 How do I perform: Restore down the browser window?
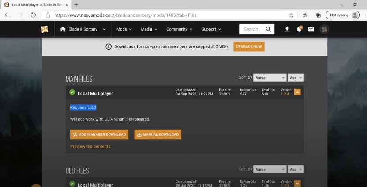[x=355, y=4]
